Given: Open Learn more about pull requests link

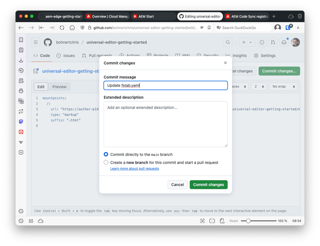Looking at the screenshot, I should click(x=134, y=169).
